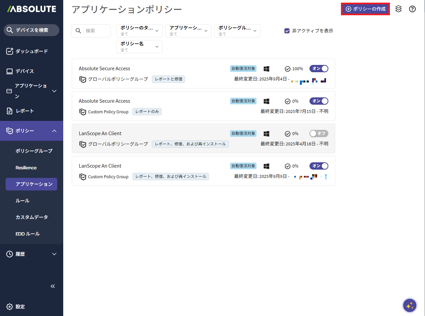Open the ポリシーのタ... filter dropdown

pyautogui.click(x=139, y=31)
